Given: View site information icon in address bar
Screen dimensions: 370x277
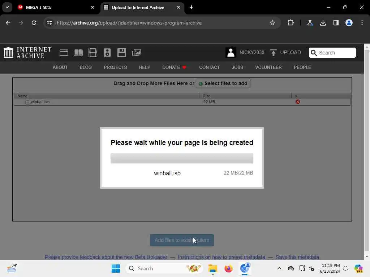Looking at the screenshot, I should (x=49, y=23).
